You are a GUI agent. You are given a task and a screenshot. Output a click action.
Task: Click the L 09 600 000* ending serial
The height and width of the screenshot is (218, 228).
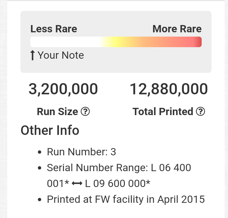click(118, 184)
